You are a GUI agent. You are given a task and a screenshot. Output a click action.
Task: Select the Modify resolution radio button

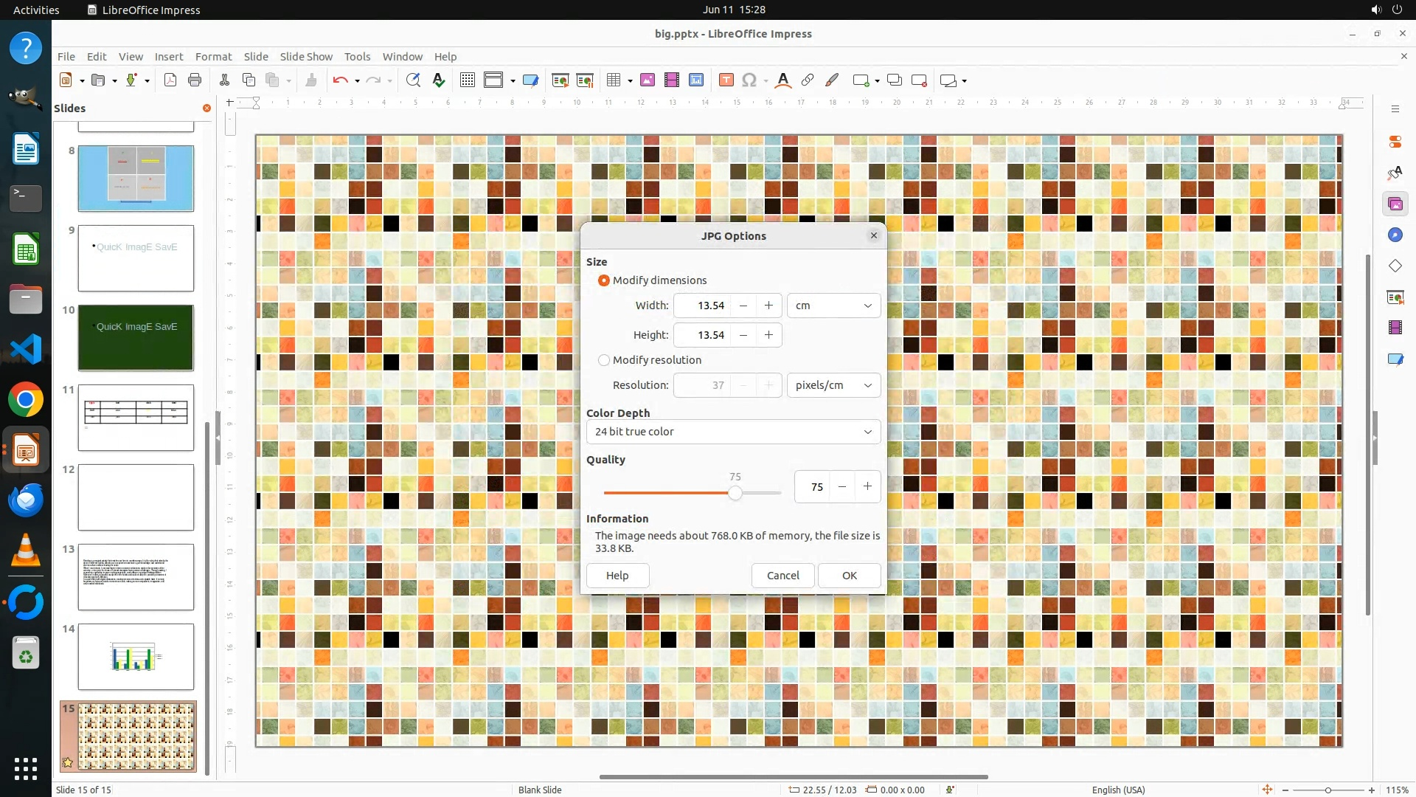pos(604,360)
